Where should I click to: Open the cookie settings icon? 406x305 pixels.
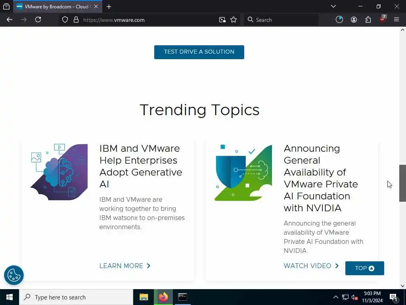[14, 275]
